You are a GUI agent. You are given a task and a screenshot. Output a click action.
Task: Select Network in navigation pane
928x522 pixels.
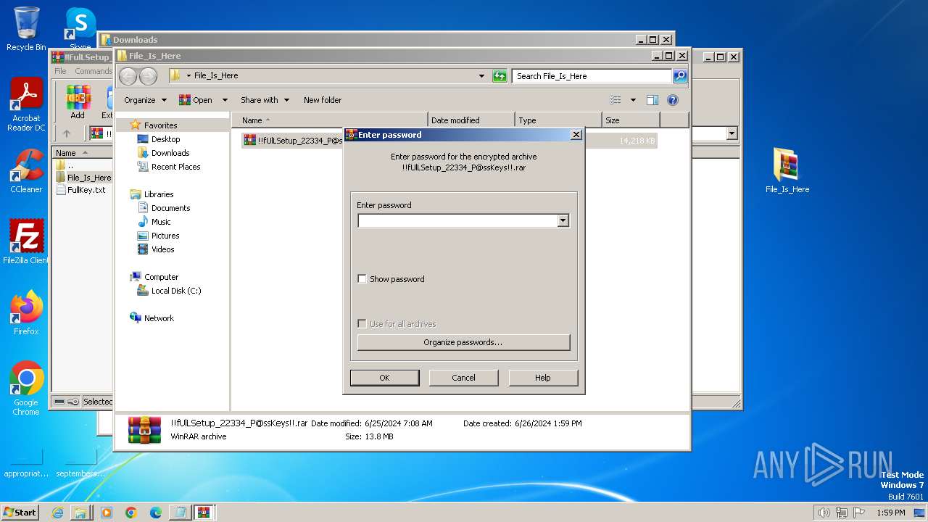point(159,318)
